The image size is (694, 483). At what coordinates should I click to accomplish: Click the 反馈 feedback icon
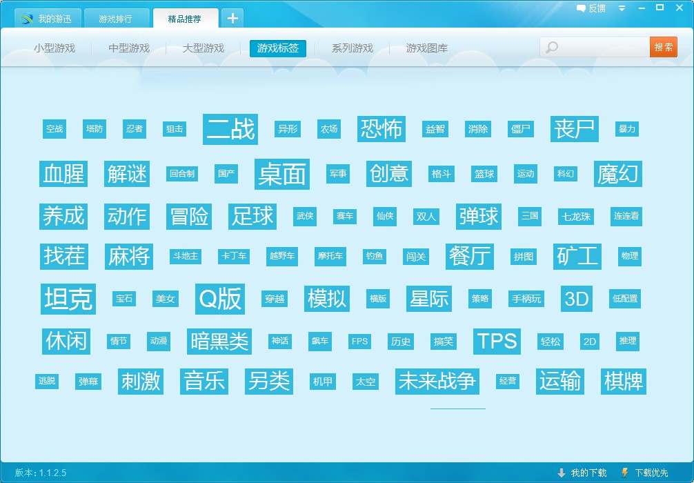[581, 8]
